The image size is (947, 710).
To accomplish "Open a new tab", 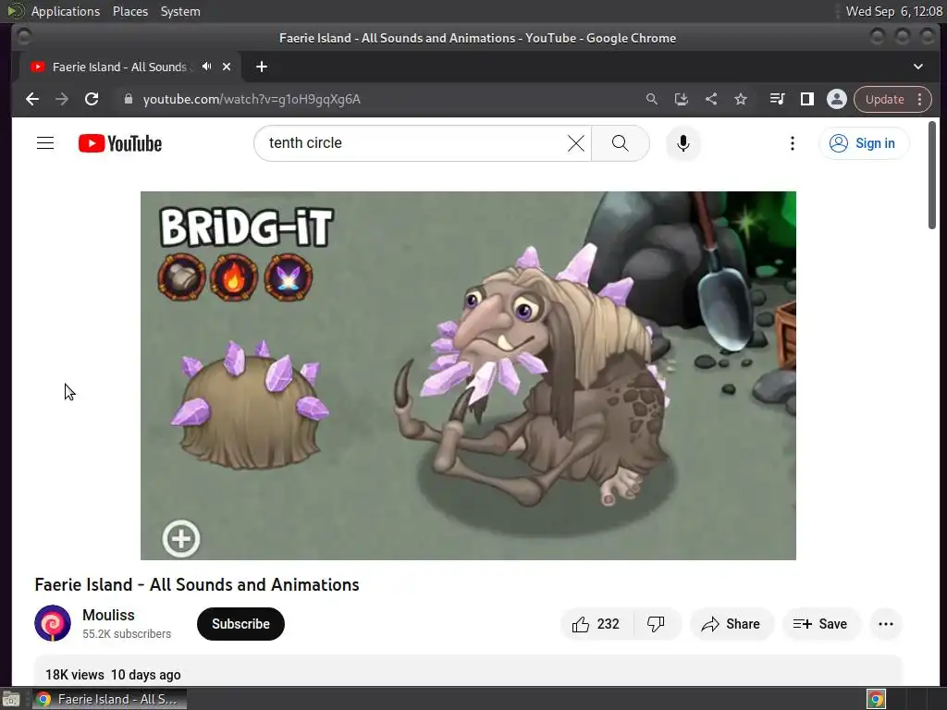I will pos(262,67).
